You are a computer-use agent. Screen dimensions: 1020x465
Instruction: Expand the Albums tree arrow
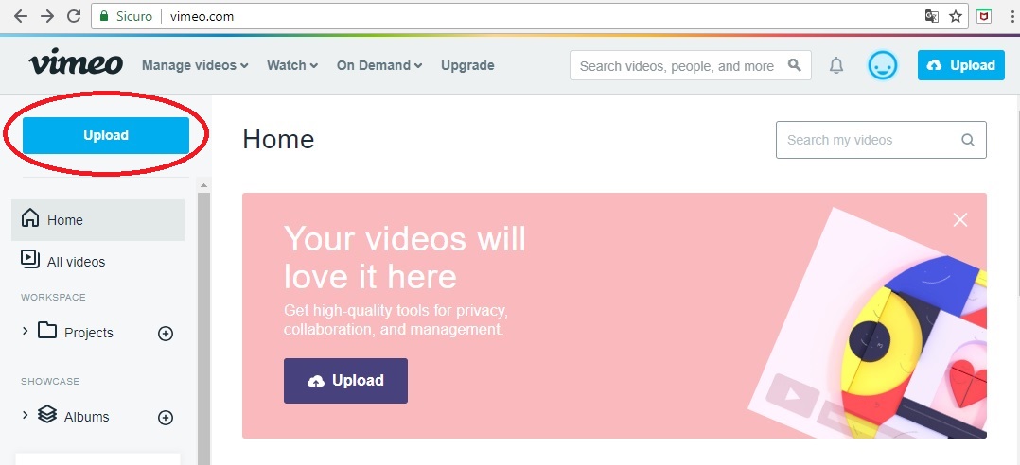pyautogui.click(x=26, y=415)
